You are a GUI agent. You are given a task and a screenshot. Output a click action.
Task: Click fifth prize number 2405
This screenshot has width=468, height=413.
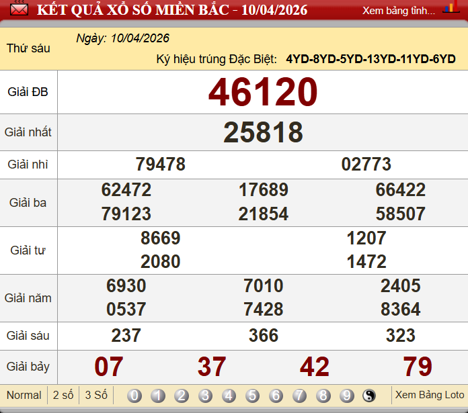click(x=401, y=286)
